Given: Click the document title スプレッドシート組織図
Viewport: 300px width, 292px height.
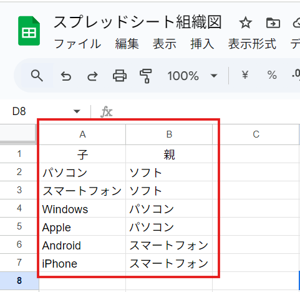Looking at the screenshot, I should (x=138, y=23).
